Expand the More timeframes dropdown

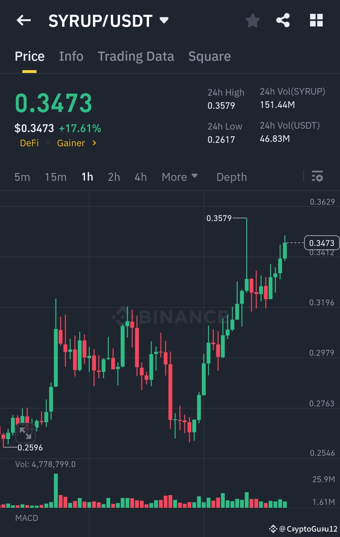coord(179,177)
